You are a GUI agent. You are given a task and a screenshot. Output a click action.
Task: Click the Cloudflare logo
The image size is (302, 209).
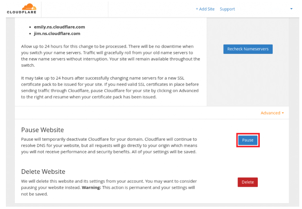pyautogui.click(x=22, y=9)
